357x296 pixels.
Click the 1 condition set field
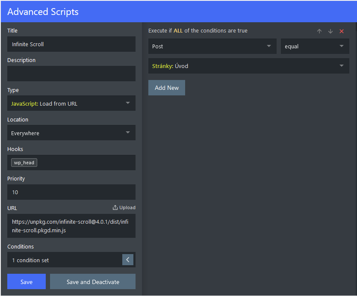(65, 260)
